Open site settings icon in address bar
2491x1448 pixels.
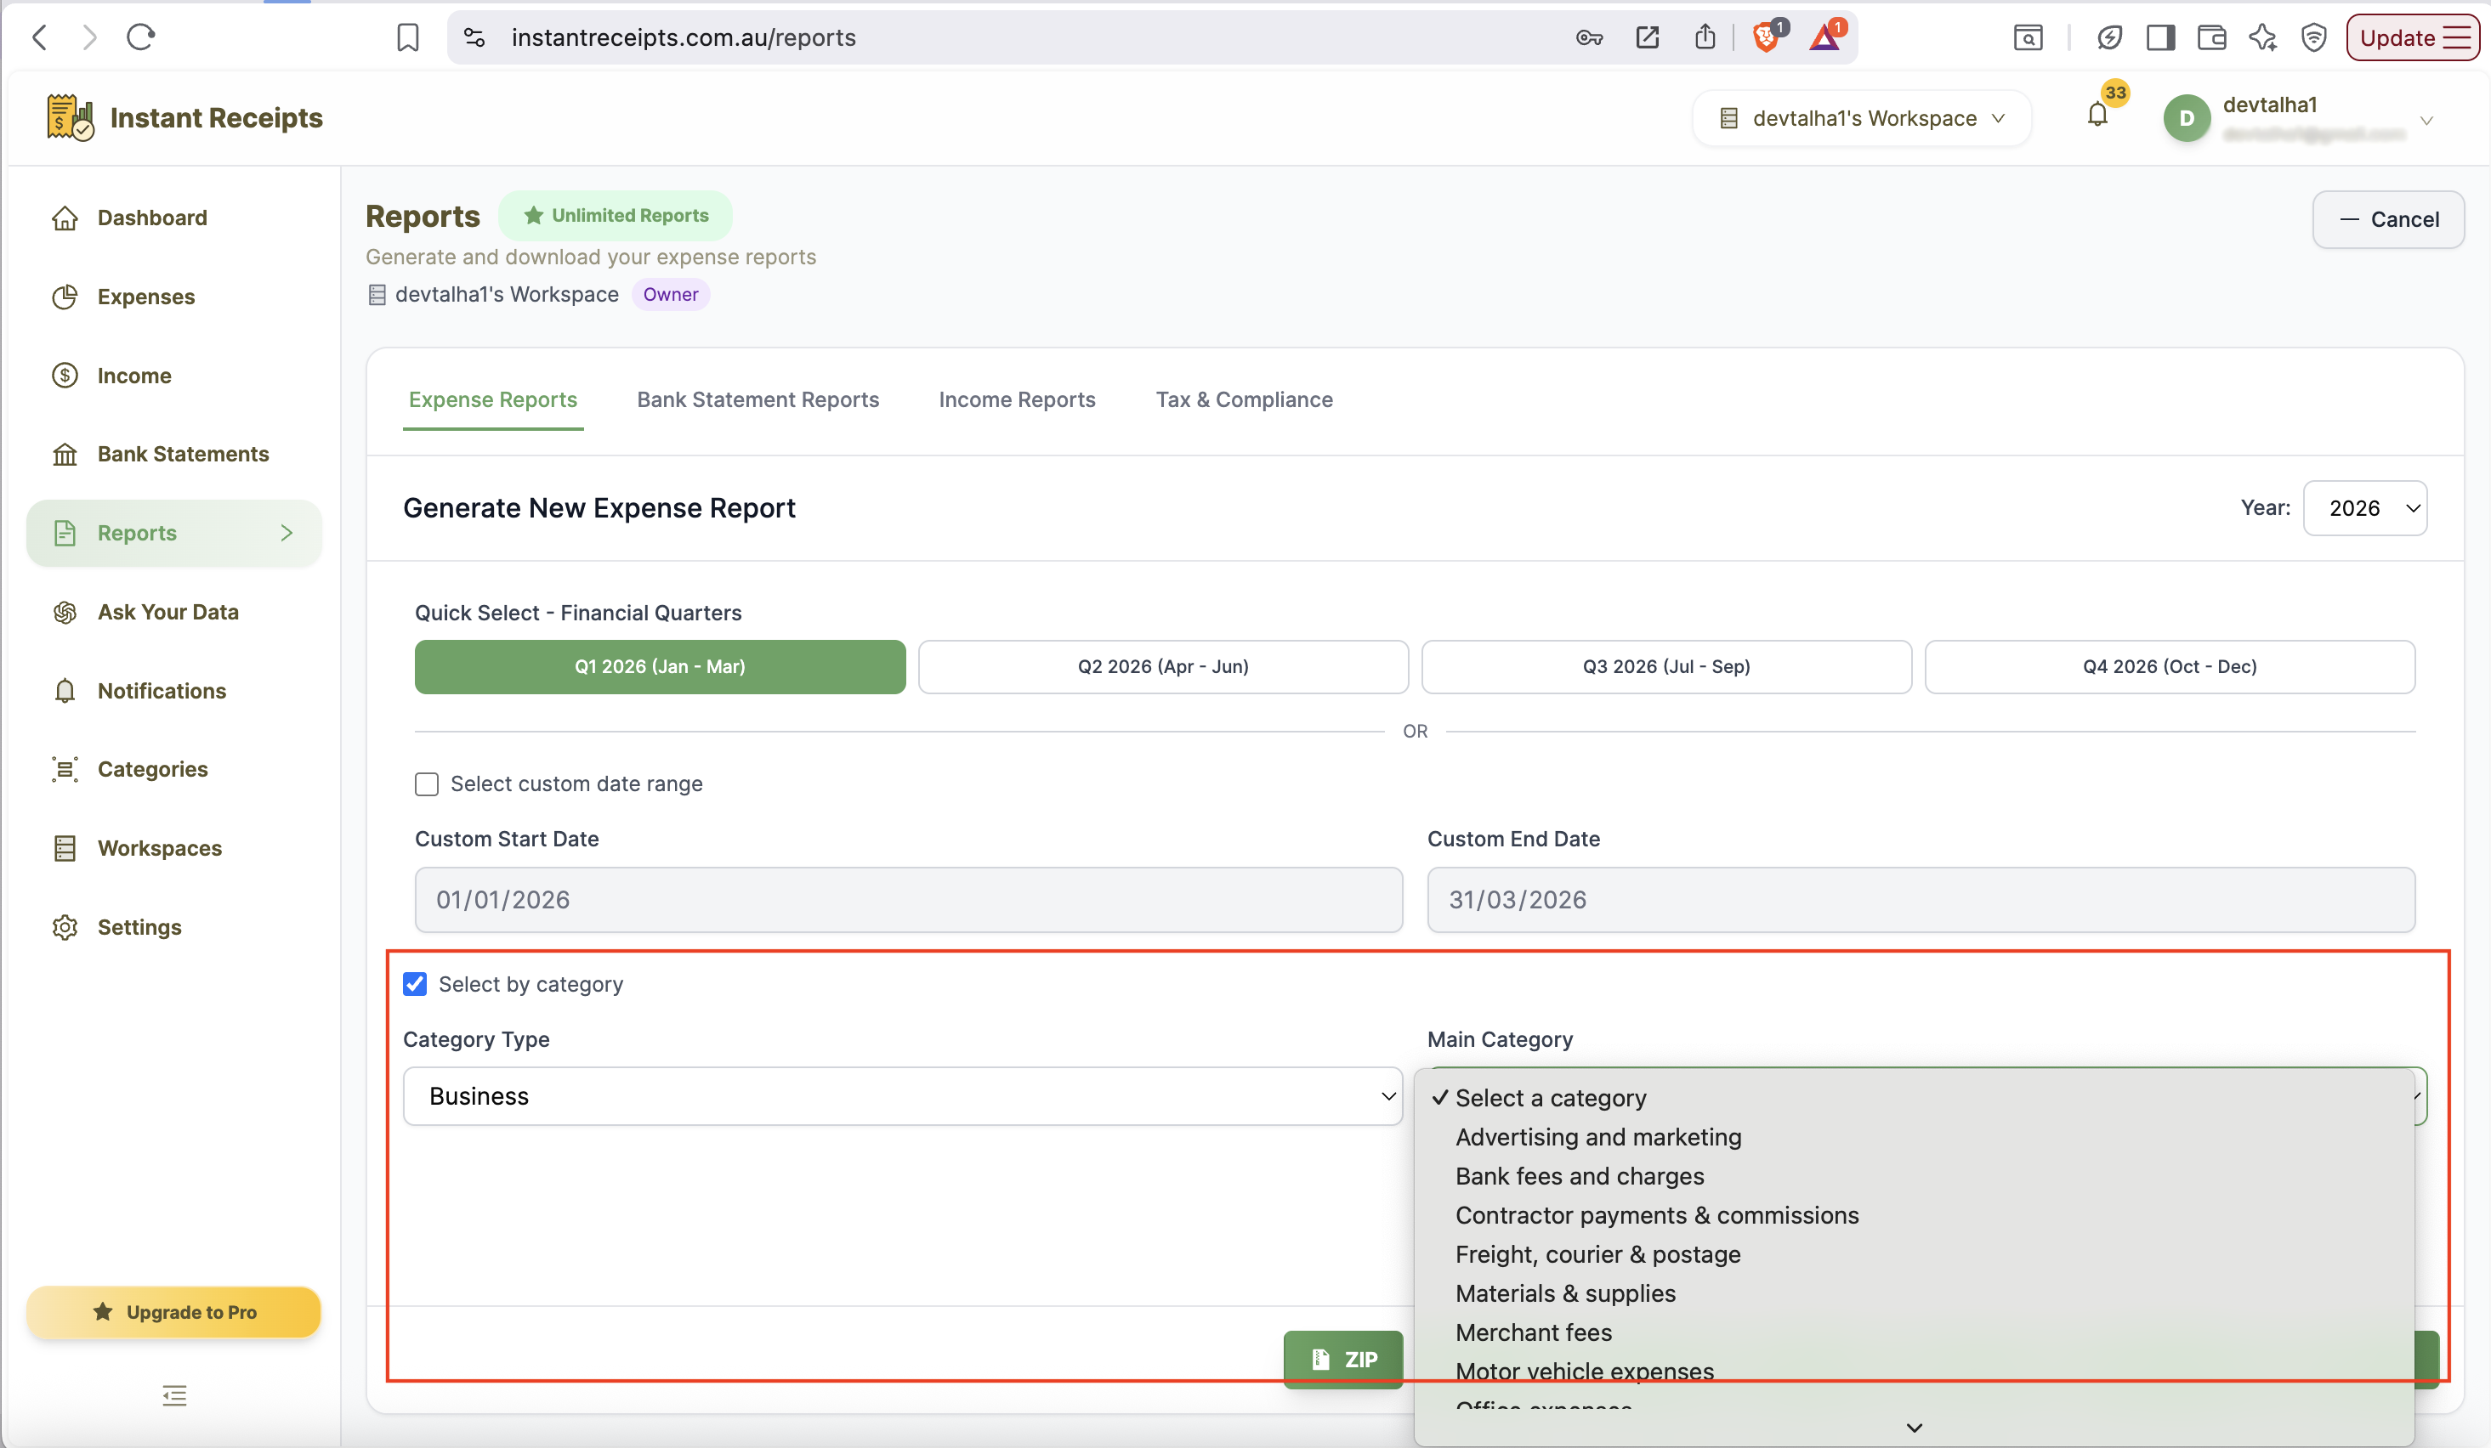tap(474, 37)
